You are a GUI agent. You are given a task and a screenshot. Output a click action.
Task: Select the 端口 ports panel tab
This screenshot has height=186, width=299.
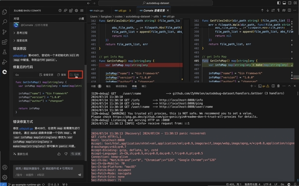[144, 86]
